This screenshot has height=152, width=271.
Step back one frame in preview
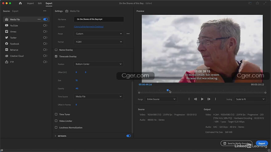pos(196,99)
